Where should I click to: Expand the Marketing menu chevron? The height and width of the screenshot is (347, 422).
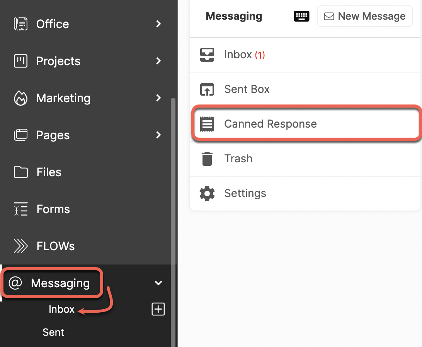pos(158,98)
